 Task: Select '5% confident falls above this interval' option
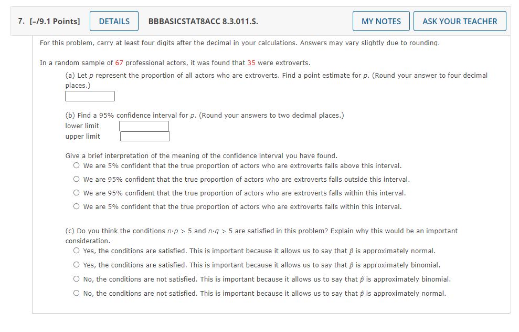[x=76, y=165]
